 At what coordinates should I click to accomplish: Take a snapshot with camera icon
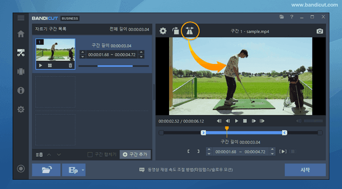[320, 31]
